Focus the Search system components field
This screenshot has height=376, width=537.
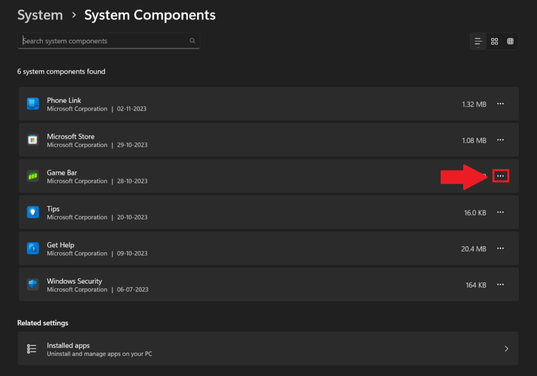(105, 41)
